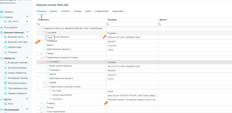Click the green status circle next to Платформа
Viewport: 232px width, 113px height.
45,41
